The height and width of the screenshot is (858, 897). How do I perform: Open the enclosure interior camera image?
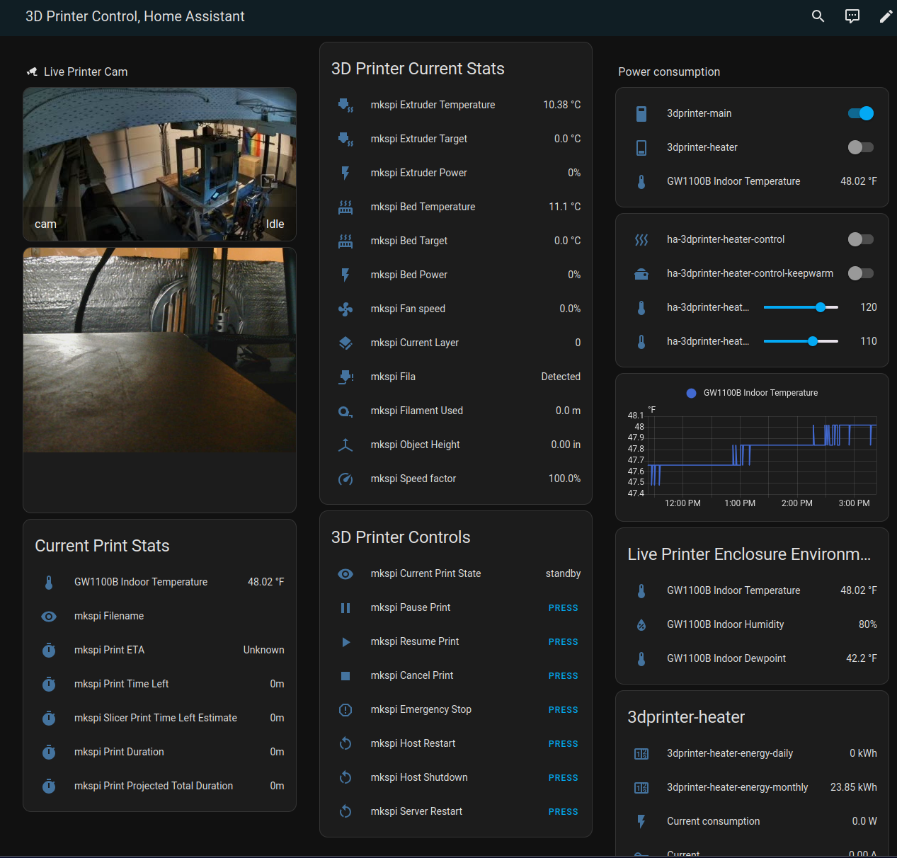point(159,350)
